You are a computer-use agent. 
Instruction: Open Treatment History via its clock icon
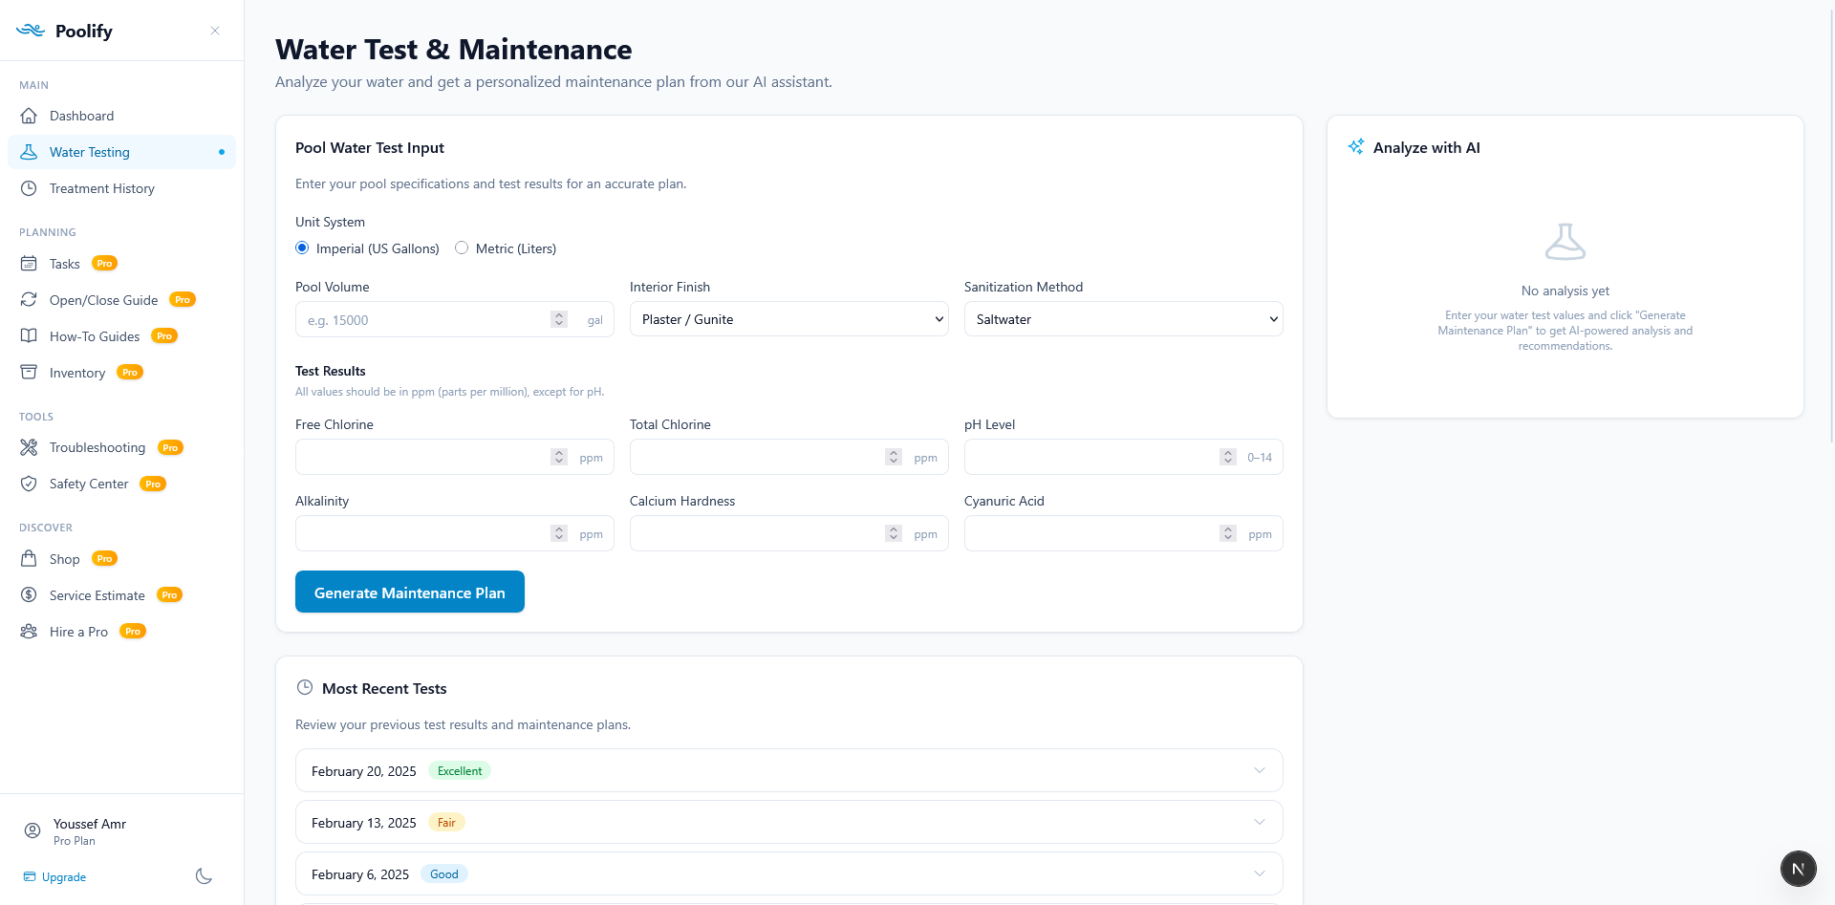point(30,188)
